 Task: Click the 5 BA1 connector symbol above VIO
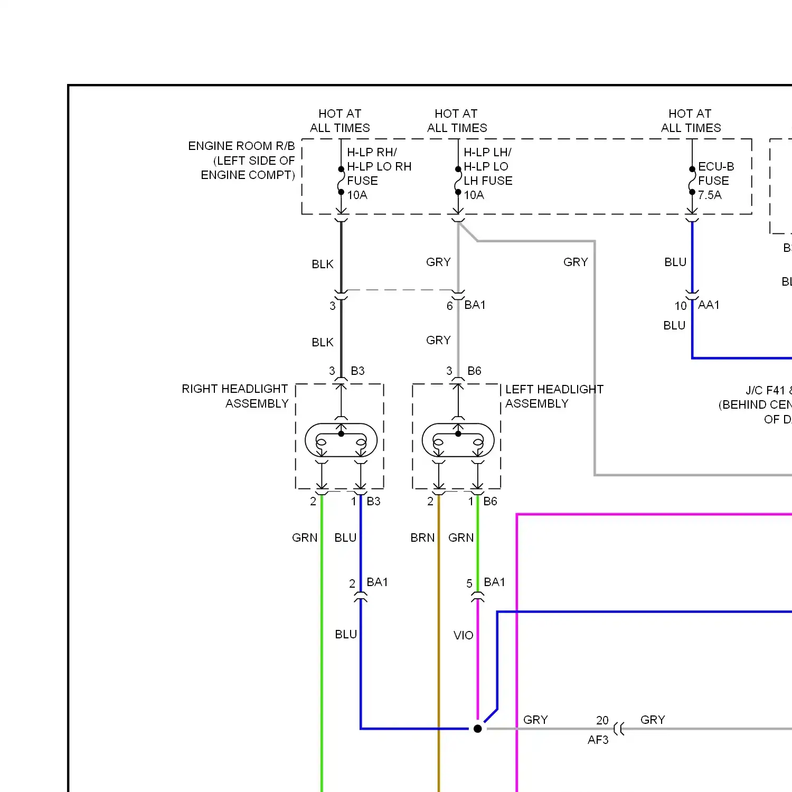coord(478,597)
